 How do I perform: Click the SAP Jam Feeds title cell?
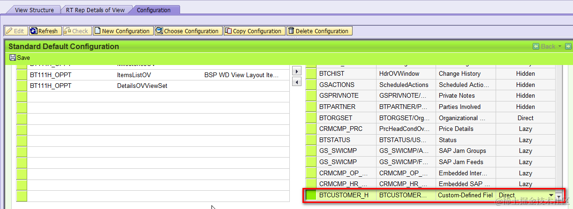pos(466,162)
